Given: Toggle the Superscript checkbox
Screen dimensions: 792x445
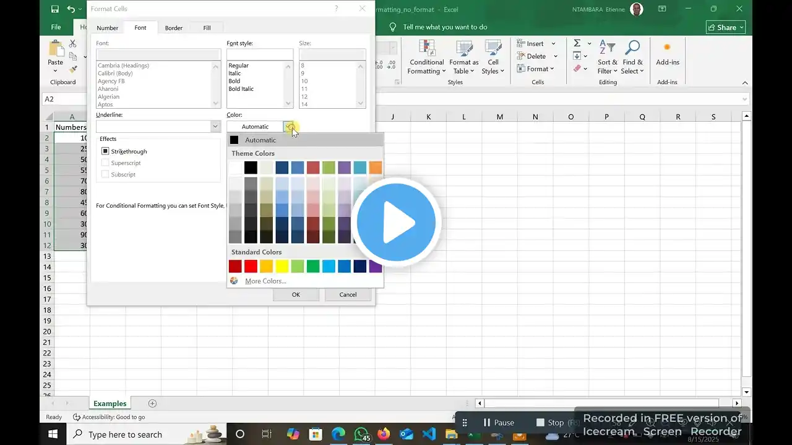Looking at the screenshot, I should (105, 163).
